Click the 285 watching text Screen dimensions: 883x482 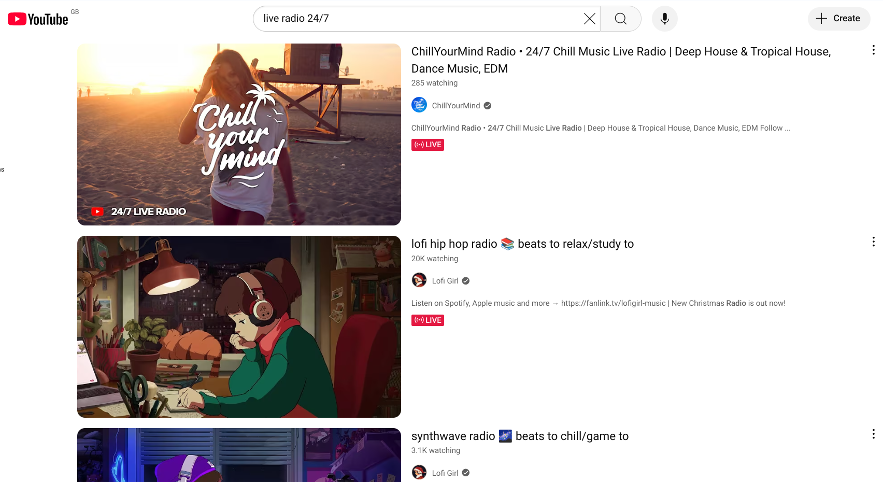click(x=434, y=83)
